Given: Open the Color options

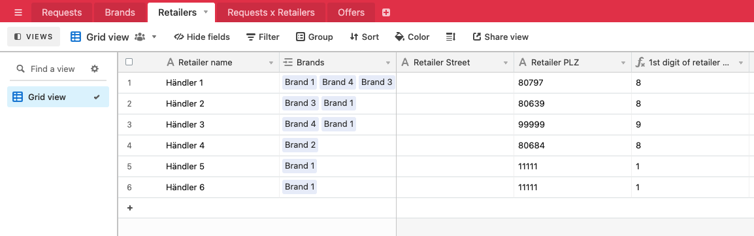Looking at the screenshot, I should (412, 37).
